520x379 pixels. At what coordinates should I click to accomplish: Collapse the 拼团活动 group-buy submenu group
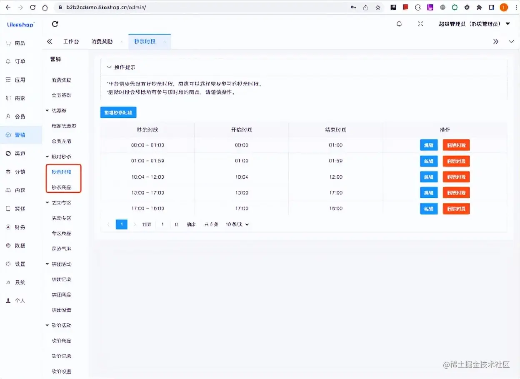(58, 264)
